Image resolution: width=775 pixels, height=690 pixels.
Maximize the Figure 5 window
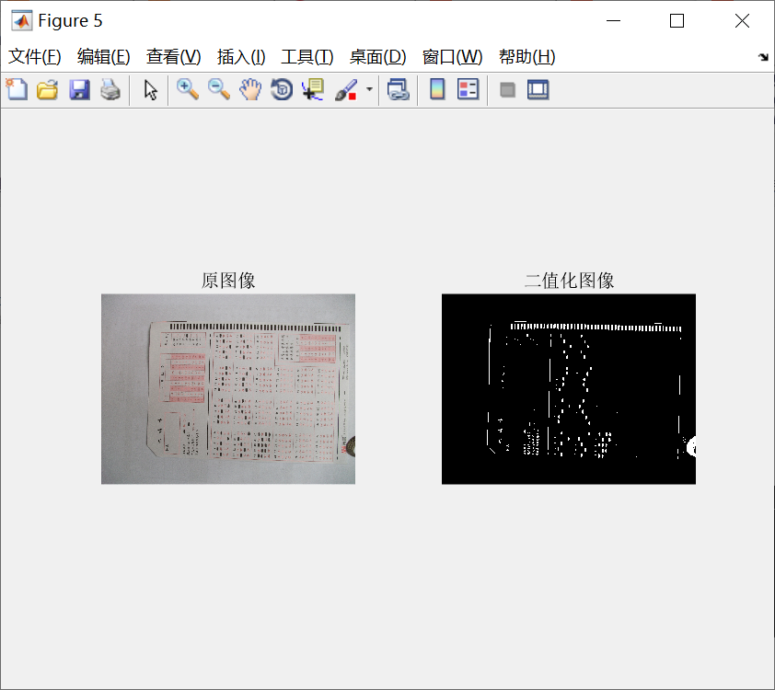pyautogui.click(x=677, y=21)
